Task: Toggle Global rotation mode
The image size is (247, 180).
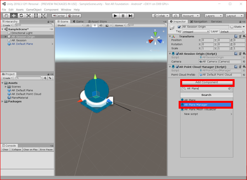Action: click(74, 16)
